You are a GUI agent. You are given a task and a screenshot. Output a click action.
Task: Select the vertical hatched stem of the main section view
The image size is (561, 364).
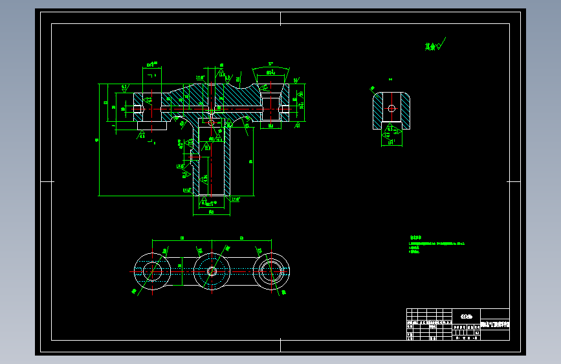[x=212, y=161]
